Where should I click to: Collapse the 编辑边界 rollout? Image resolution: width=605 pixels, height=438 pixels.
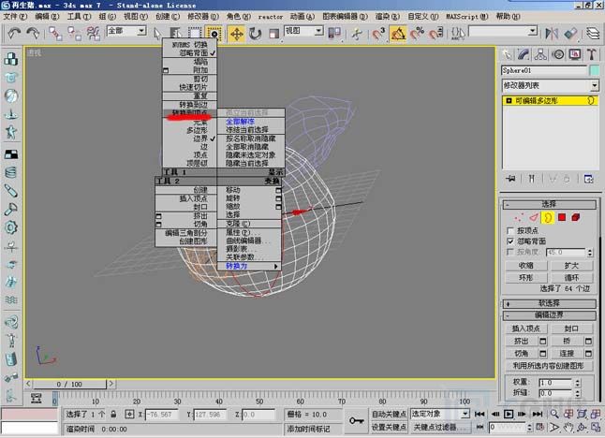point(550,315)
